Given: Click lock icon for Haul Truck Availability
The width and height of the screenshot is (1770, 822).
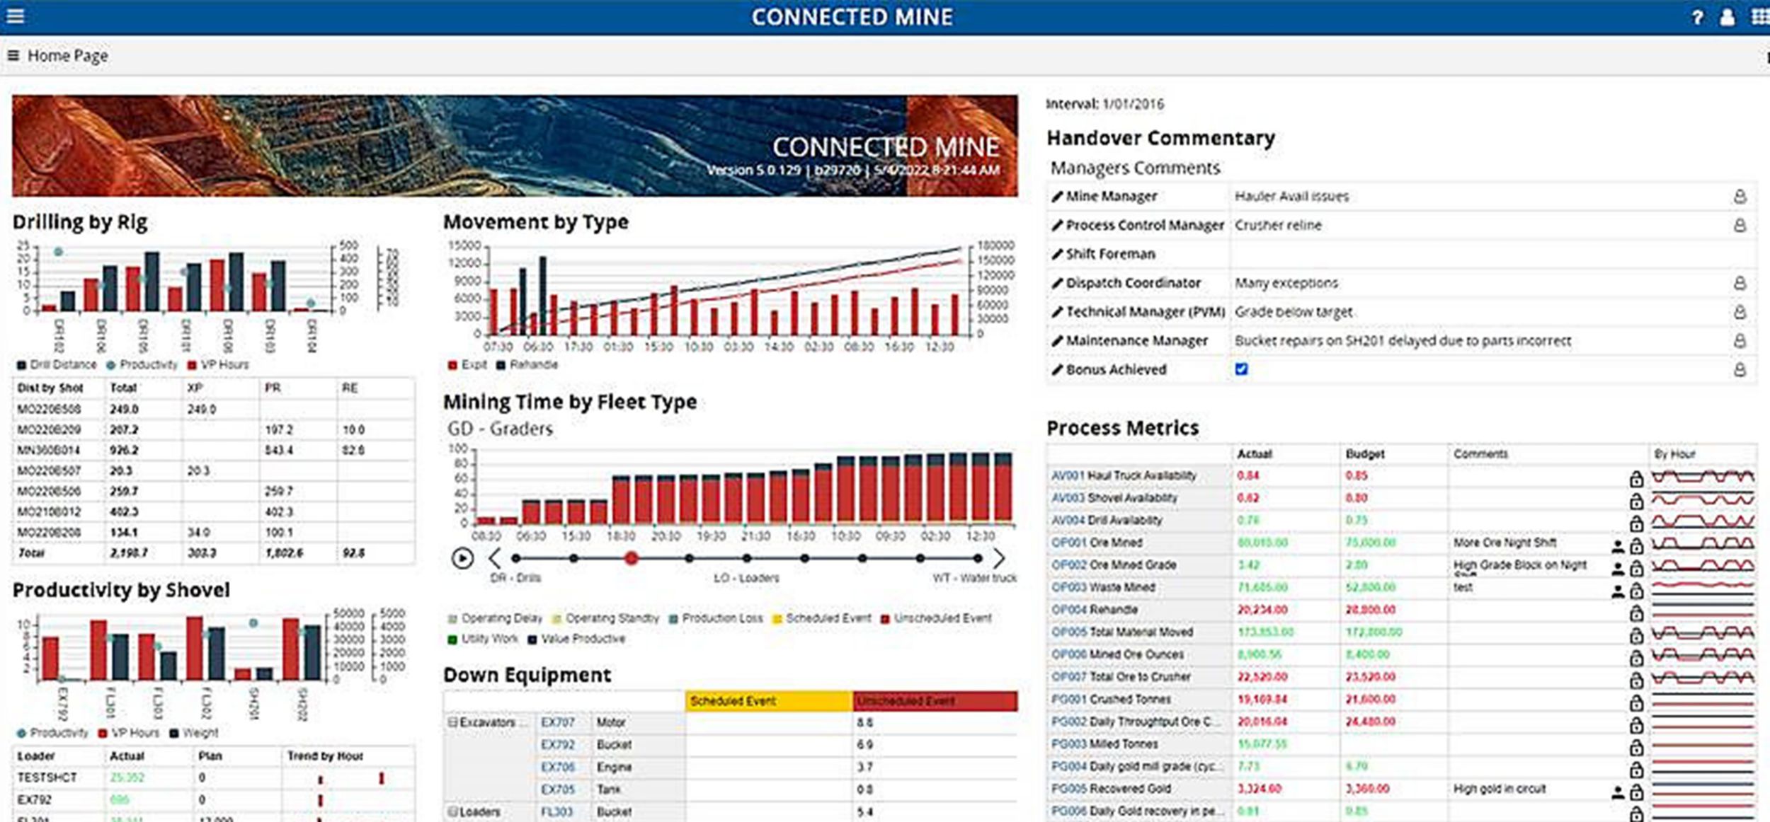Looking at the screenshot, I should (x=1635, y=479).
